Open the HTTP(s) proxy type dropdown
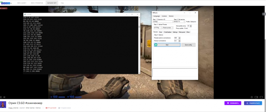This screenshot has height=112, width=266. pos(161,27)
